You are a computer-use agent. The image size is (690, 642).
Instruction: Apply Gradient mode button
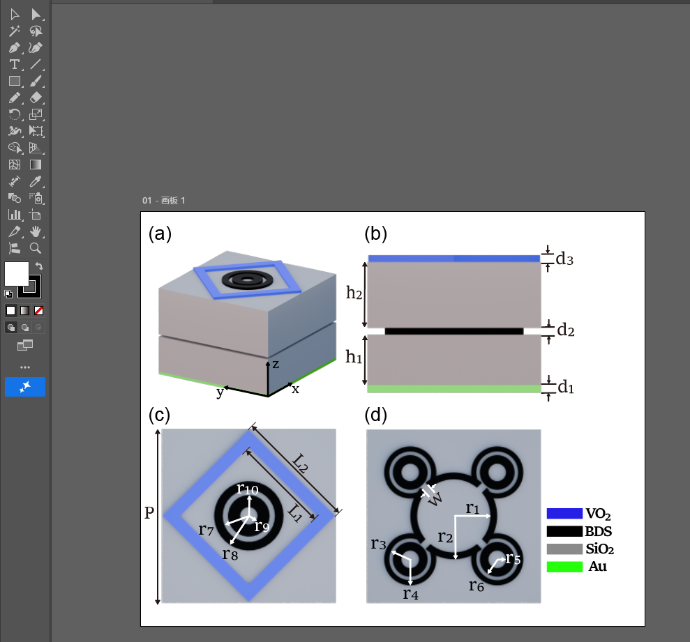(25, 311)
